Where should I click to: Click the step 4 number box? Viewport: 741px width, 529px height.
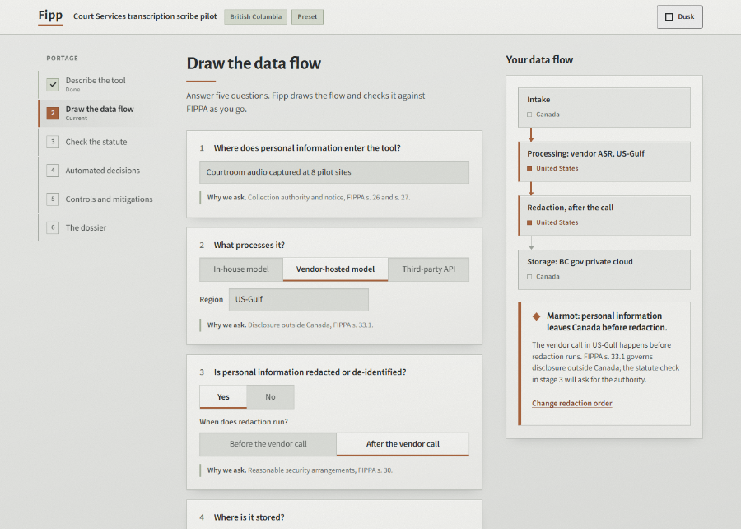[53, 171]
